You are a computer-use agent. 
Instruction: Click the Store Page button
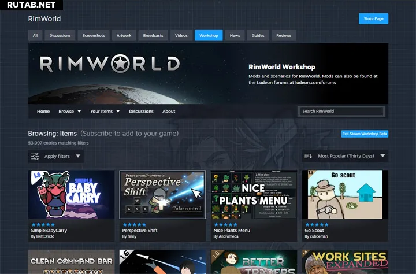(373, 18)
